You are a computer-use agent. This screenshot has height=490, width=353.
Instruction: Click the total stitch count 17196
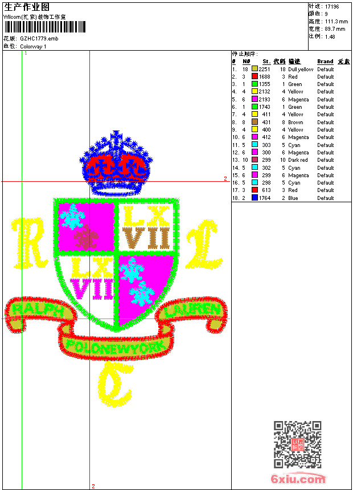[x=332, y=7]
